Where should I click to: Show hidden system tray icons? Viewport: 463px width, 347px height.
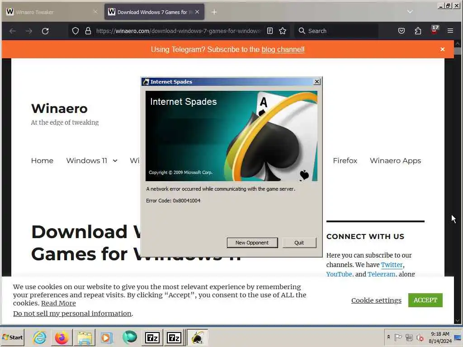click(x=388, y=337)
